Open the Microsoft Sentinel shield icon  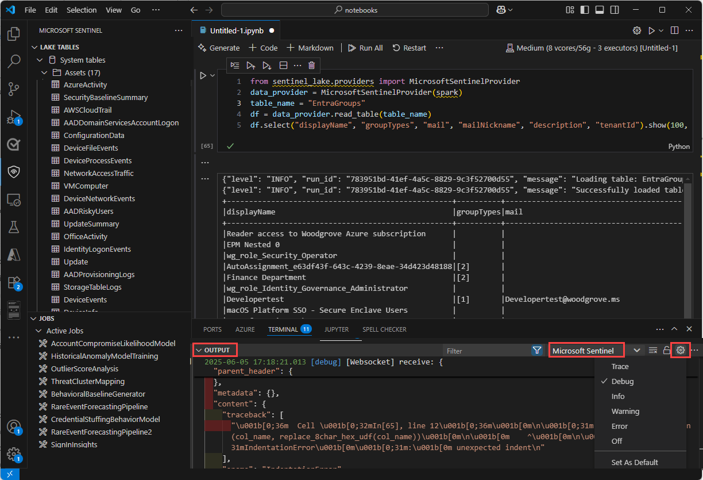(x=14, y=172)
